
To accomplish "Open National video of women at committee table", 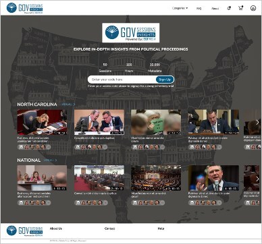I will [x=42, y=178].
